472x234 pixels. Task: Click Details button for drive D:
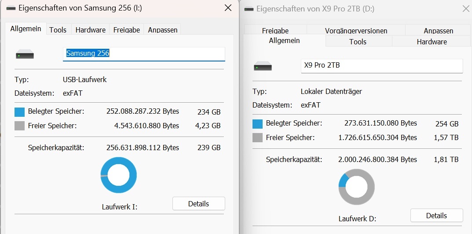coord(436,216)
